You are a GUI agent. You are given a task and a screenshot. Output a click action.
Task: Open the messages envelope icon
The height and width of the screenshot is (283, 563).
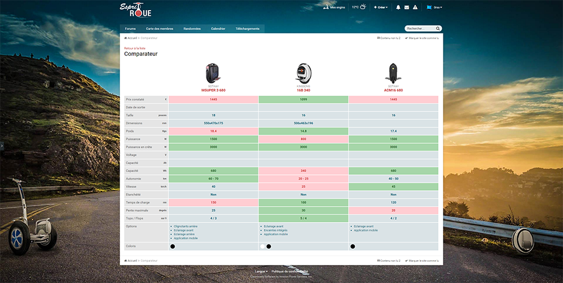[x=406, y=7]
